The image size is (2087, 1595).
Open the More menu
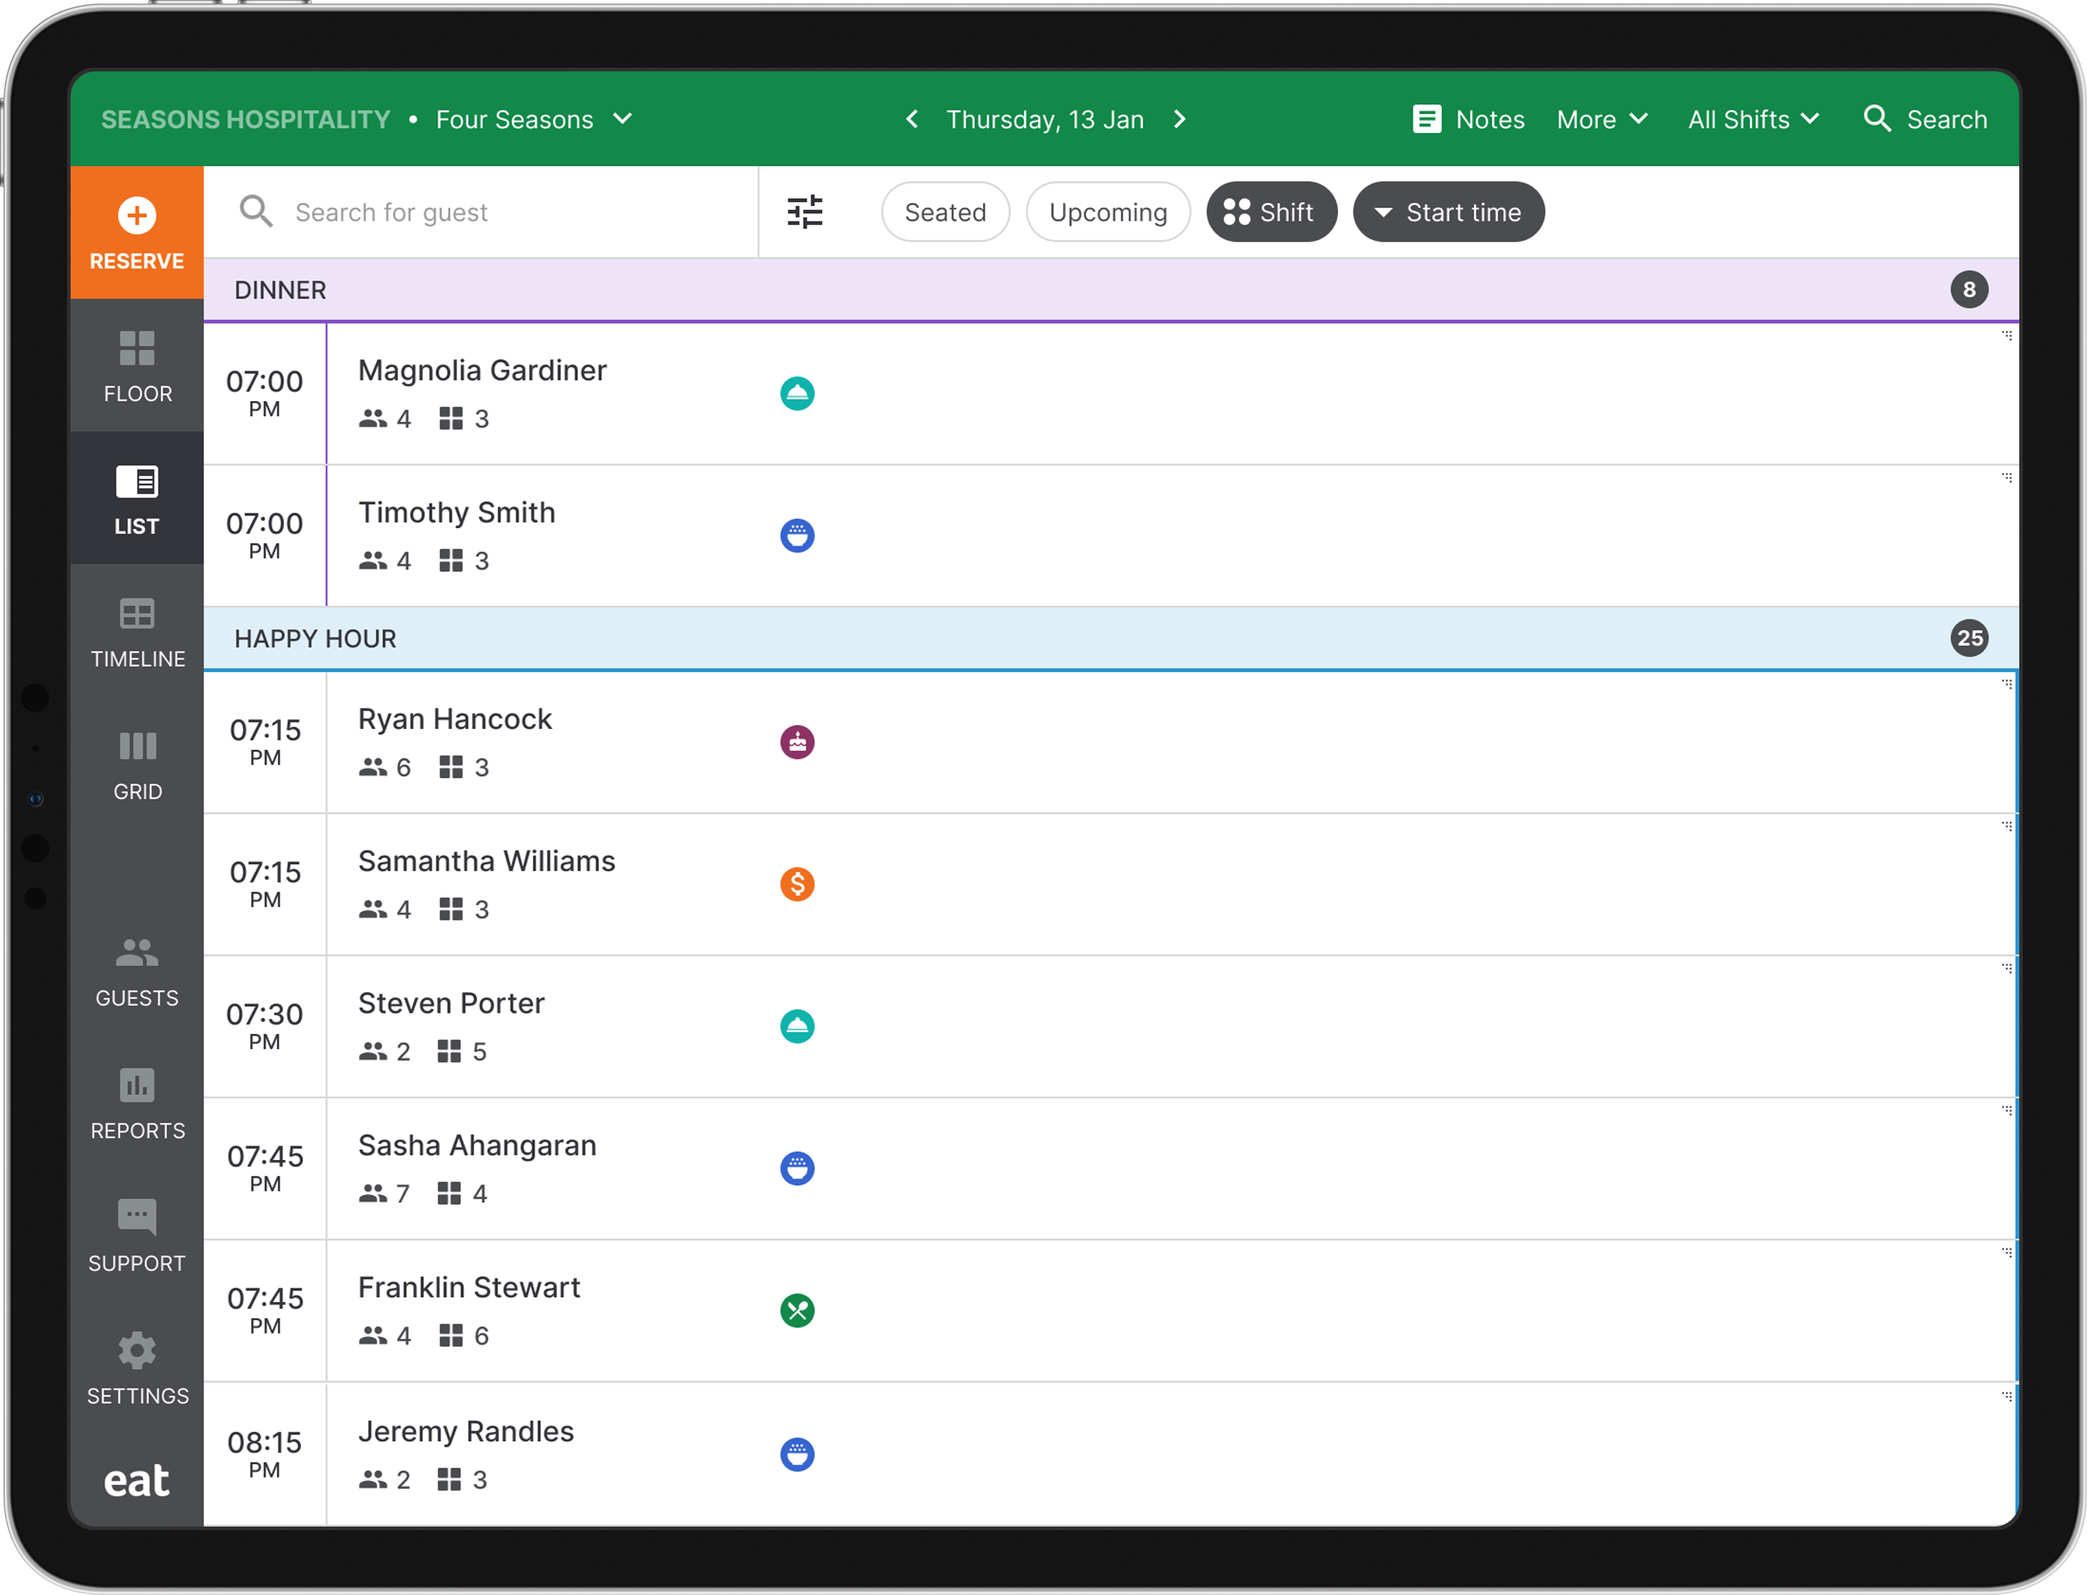point(1601,118)
